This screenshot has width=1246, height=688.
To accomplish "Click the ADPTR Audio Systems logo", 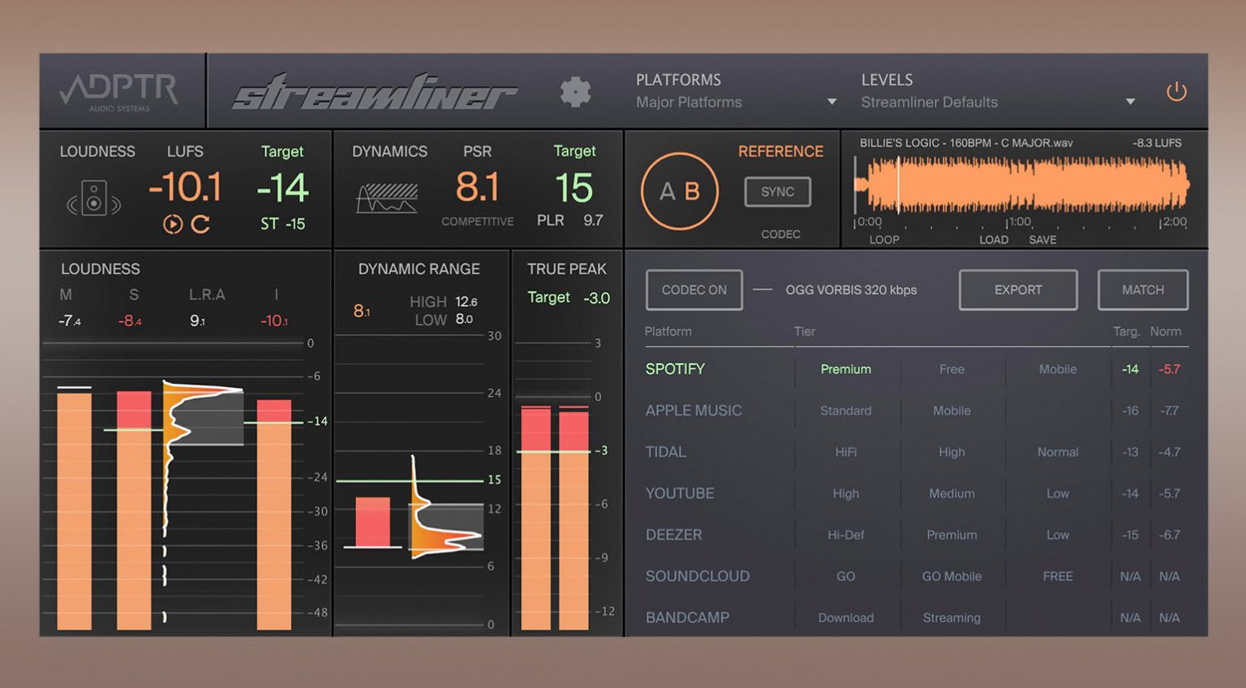I will click(x=120, y=92).
